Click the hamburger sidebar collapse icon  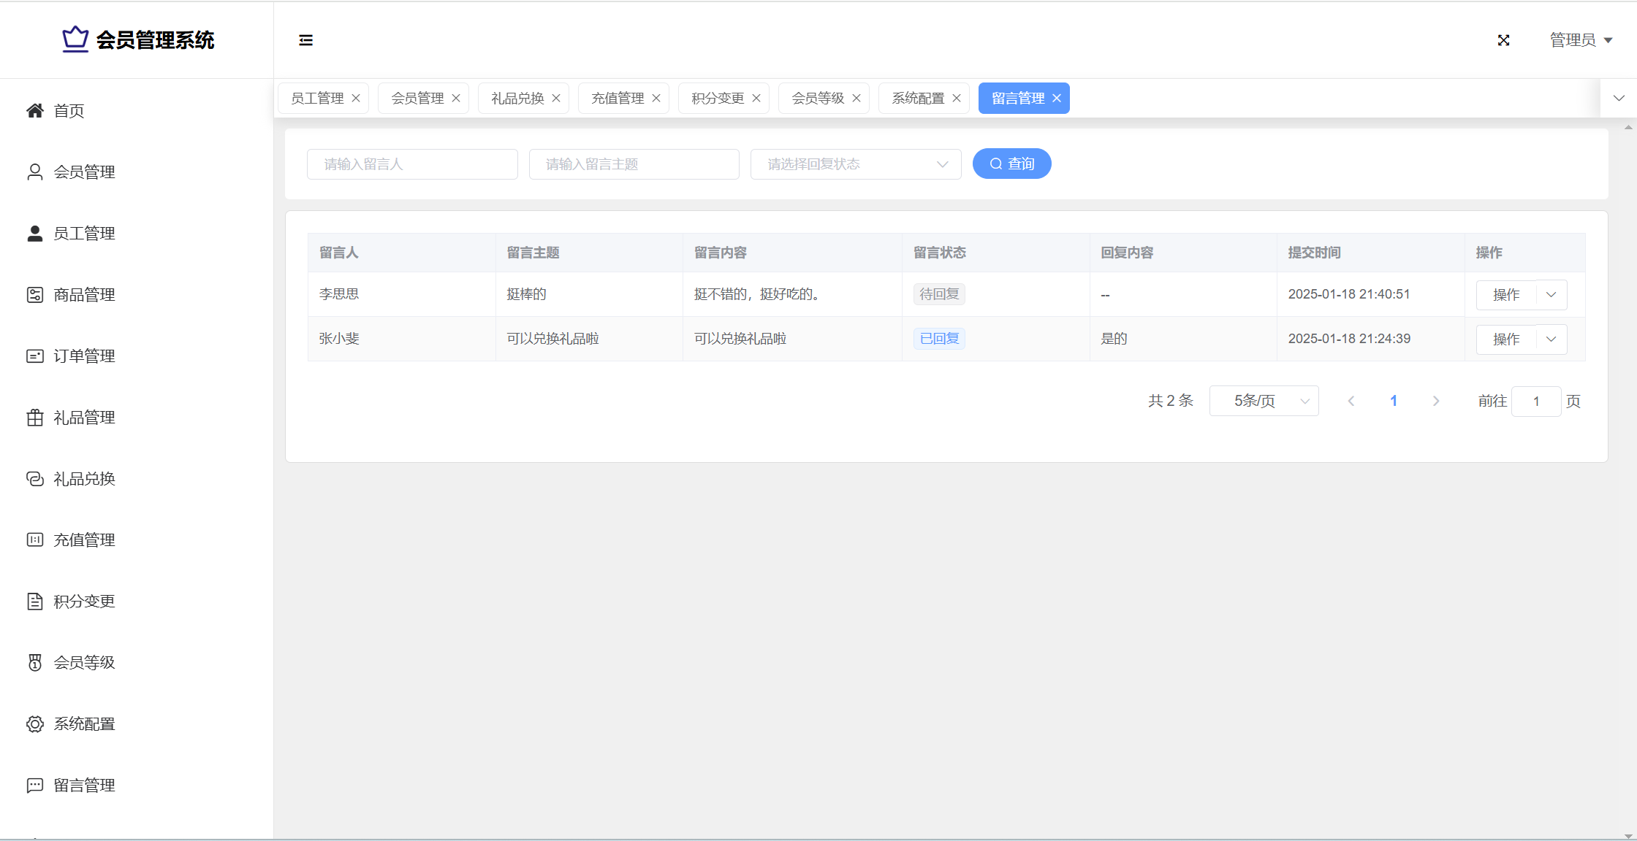305,40
